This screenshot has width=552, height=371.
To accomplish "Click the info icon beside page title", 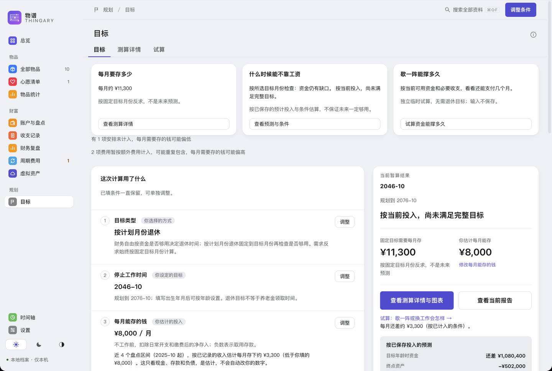I will (533, 35).
